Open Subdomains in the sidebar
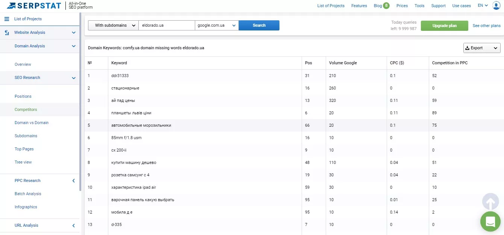Viewport: 504px width, 235px height. (26, 136)
